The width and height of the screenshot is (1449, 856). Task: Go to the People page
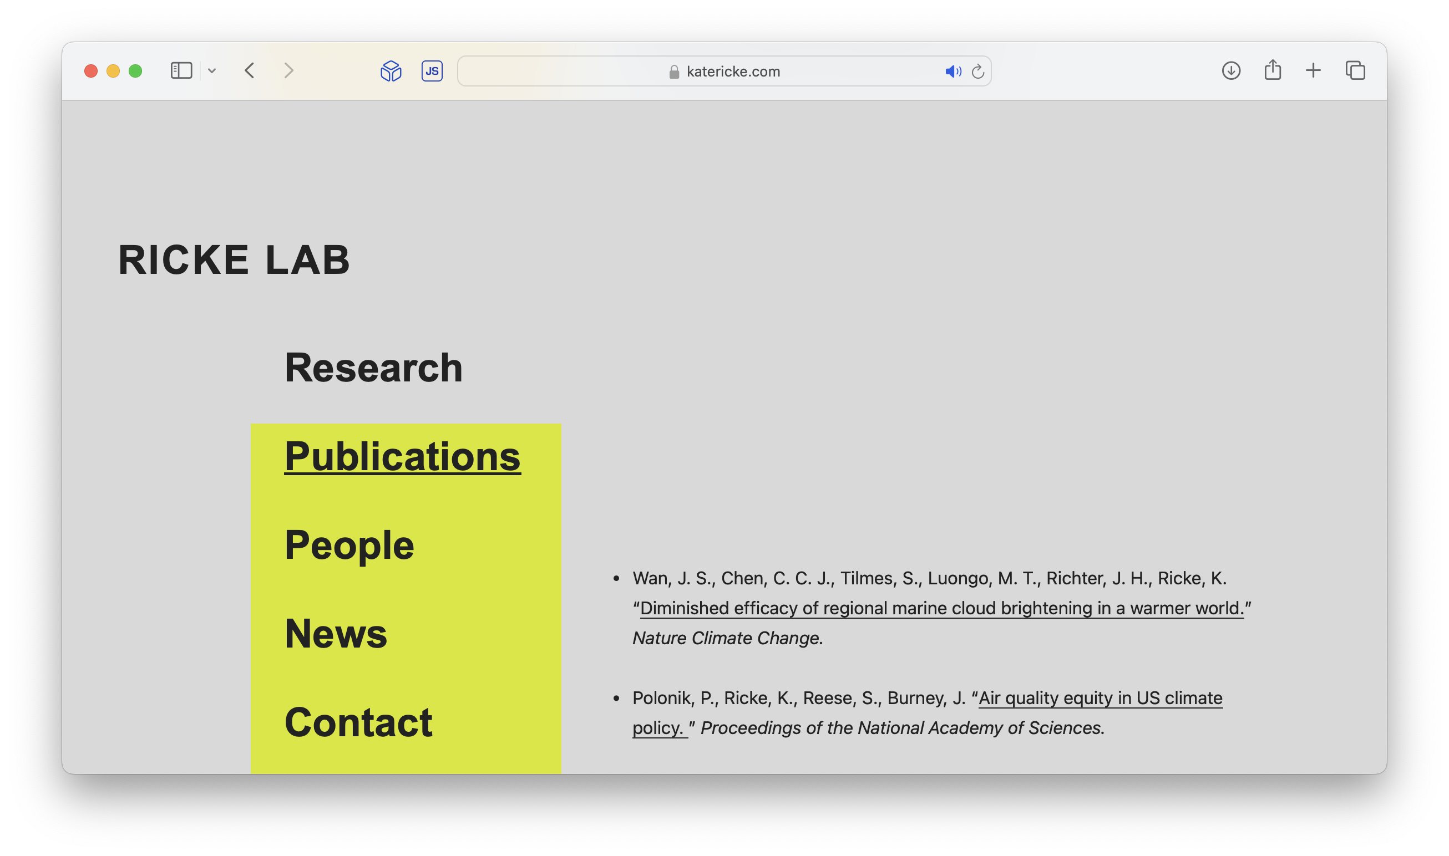349,545
